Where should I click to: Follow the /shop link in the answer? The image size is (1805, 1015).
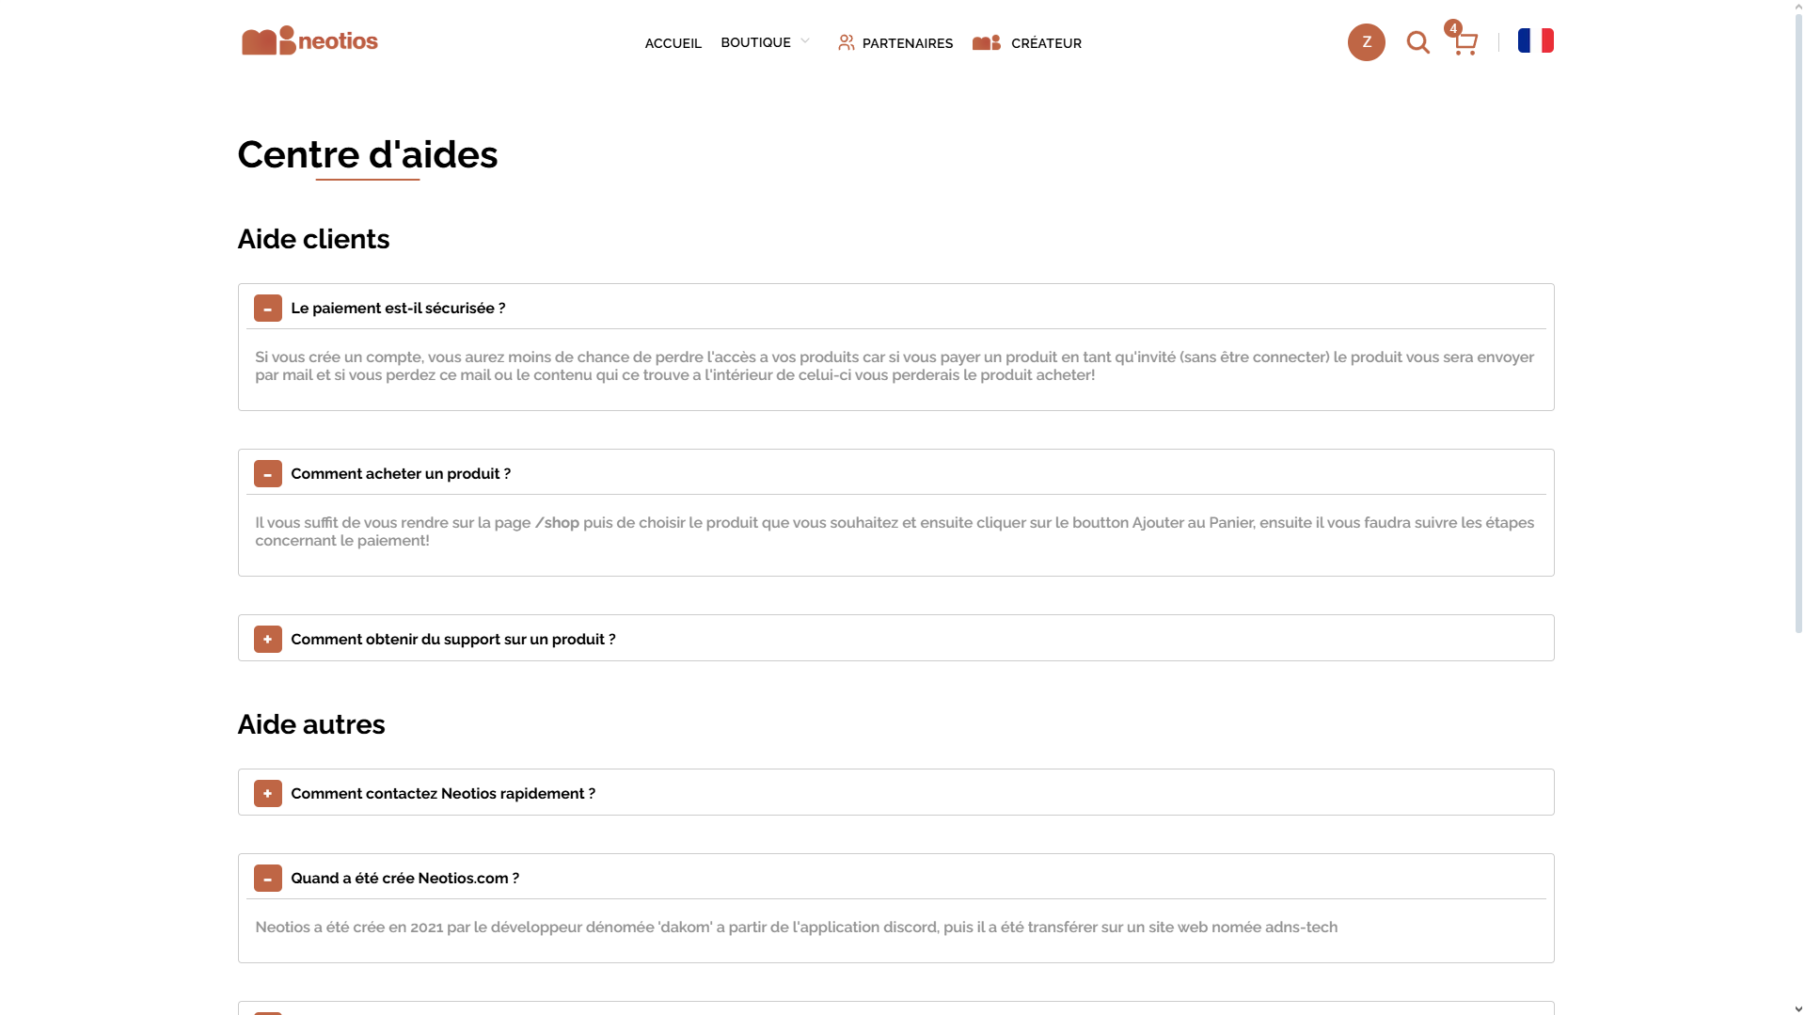557,523
